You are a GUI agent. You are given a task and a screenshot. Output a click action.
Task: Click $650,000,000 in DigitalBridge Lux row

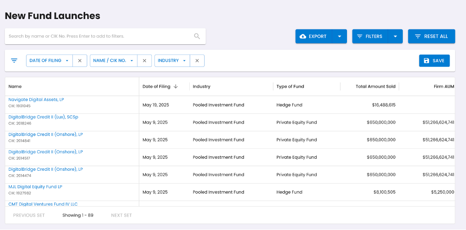tap(381, 122)
